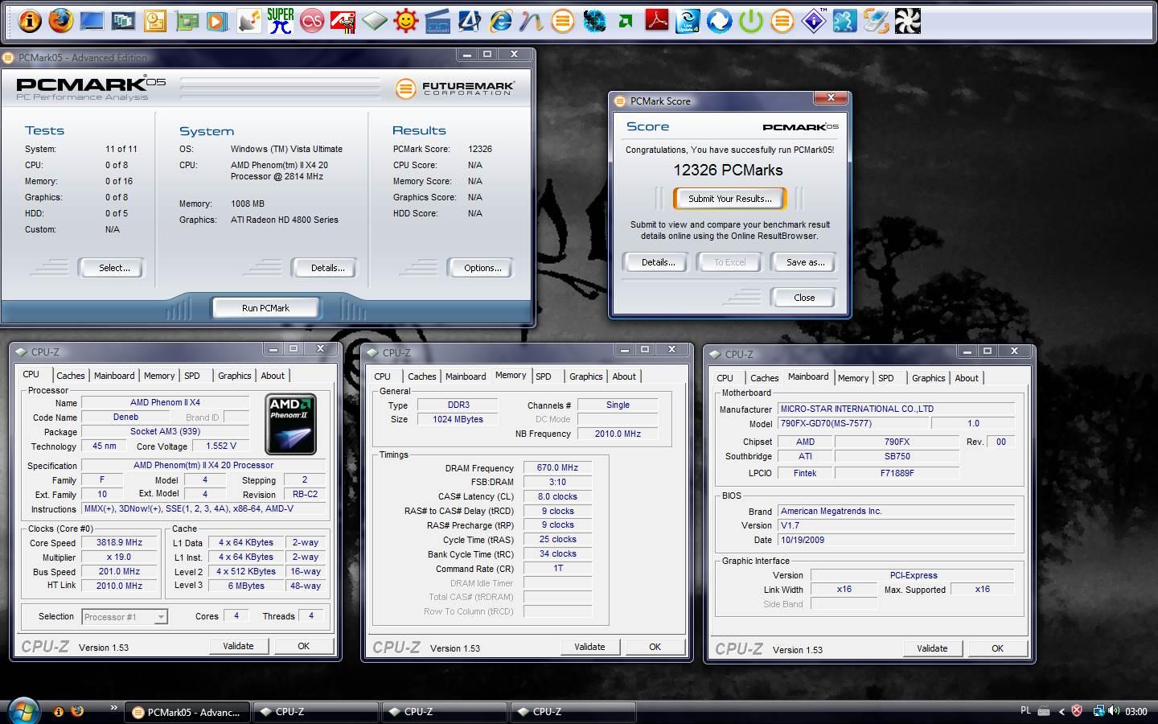
Task: Open the music note satellite icon in dock
Action: (x=248, y=21)
